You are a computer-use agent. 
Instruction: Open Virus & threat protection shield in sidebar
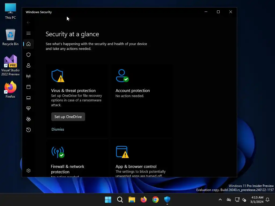[x=28, y=55]
